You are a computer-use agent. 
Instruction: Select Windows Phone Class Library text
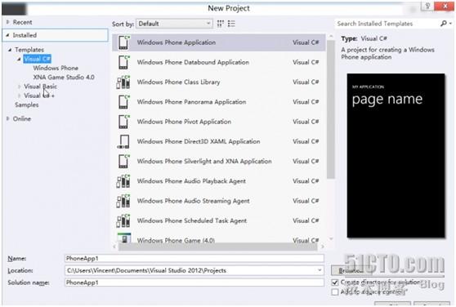pyautogui.click(x=179, y=82)
